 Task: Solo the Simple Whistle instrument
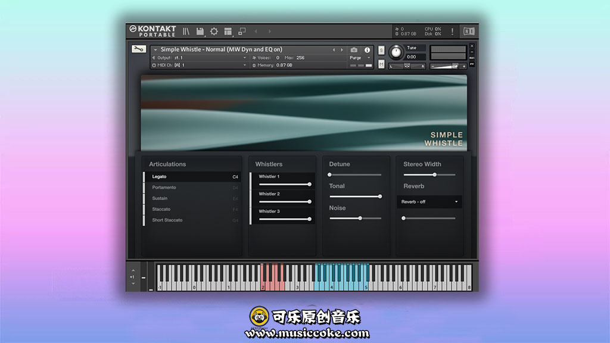tap(381, 50)
